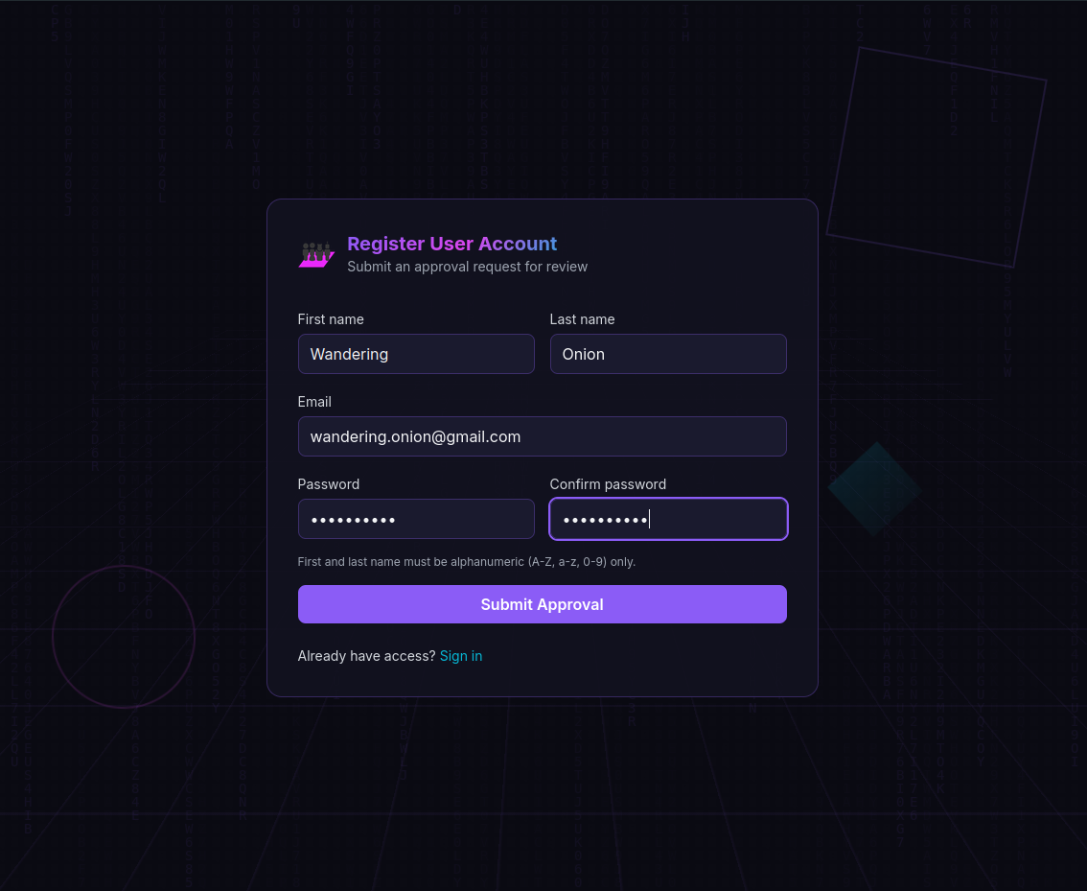Submit the form with Submit Approval button
The height and width of the screenshot is (891, 1087).
pos(543,604)
